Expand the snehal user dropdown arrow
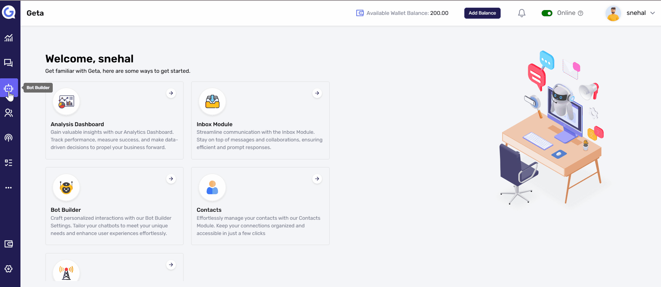The image size is (661, 287). tap(653, 13)
